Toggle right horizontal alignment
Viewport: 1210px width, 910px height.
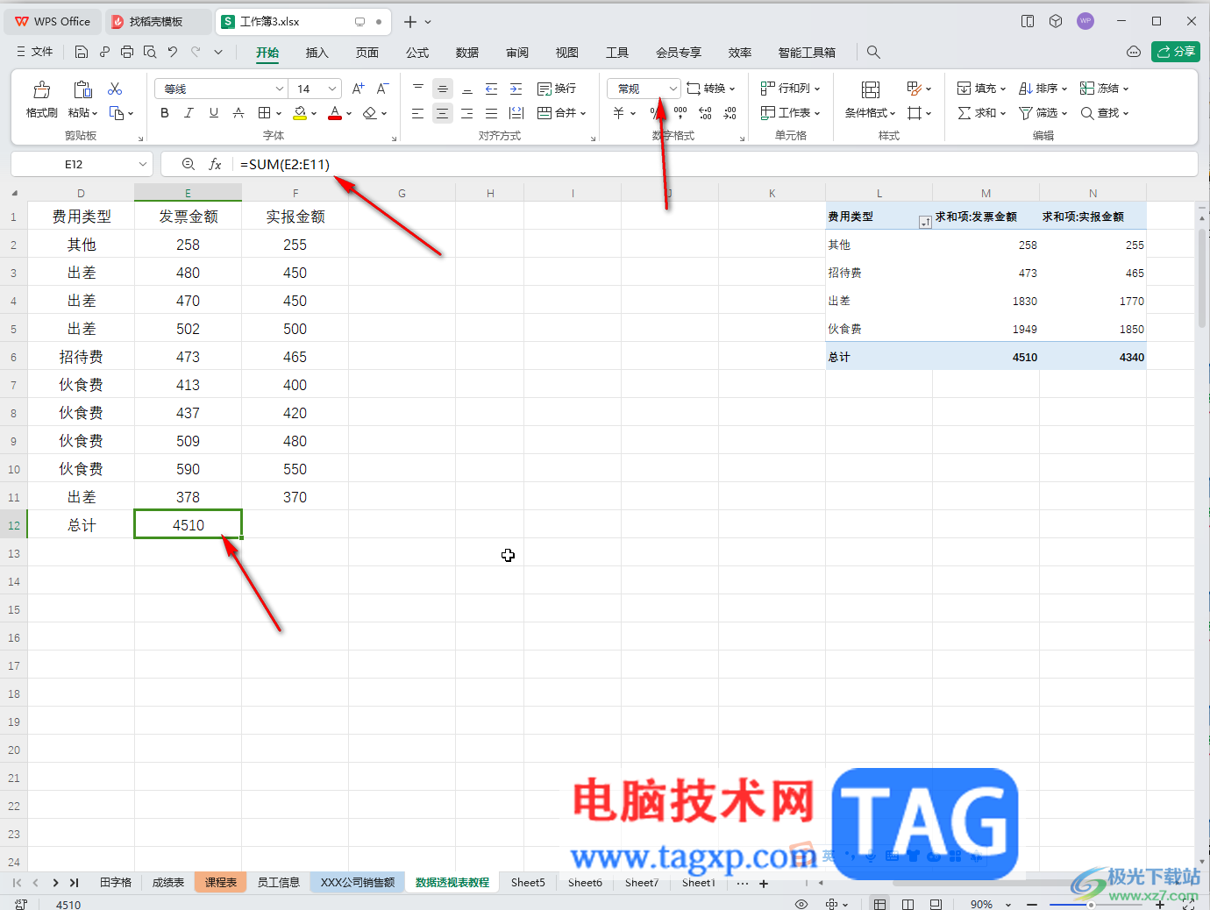466,113
